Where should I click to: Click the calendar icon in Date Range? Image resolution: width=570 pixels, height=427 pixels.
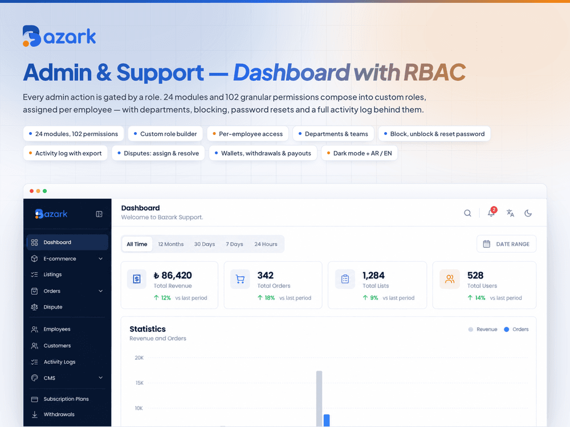(486, 244)
